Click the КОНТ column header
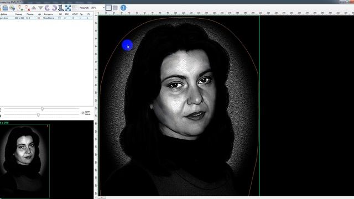 coord(75,14)
